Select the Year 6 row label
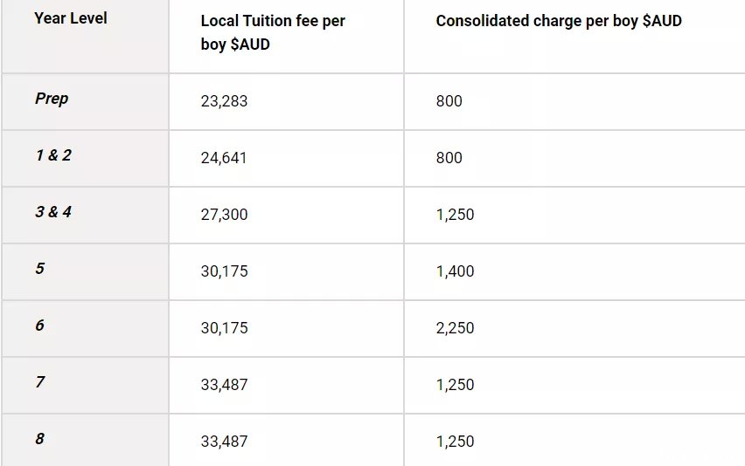Screen dimensions: 745x466 point(40,326)
